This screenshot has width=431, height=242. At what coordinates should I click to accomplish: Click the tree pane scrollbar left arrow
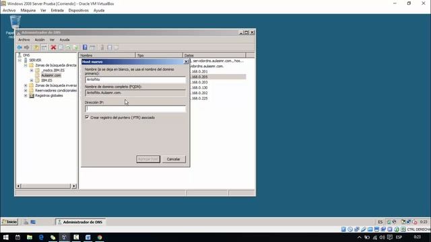pos(19,186)
